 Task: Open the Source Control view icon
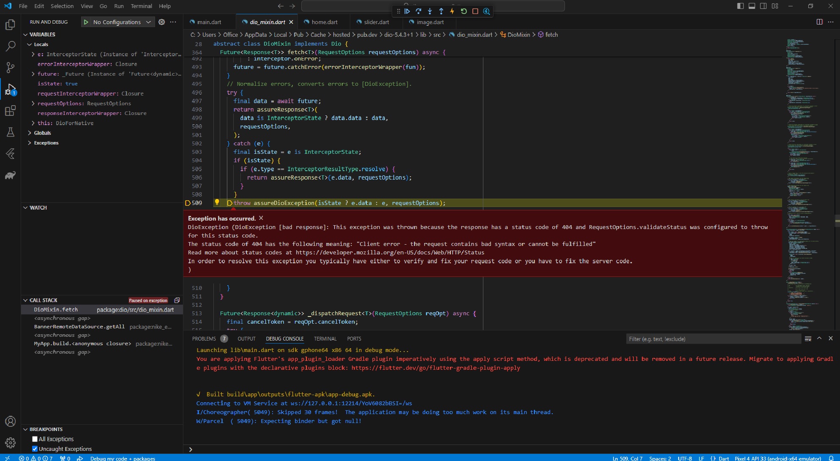click(x=10, y=68)
